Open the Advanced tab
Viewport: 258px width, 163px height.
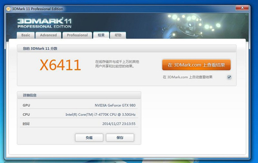point(48,35)
